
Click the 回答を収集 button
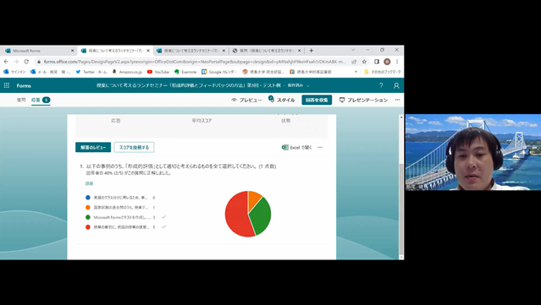[x=317, y=100]
